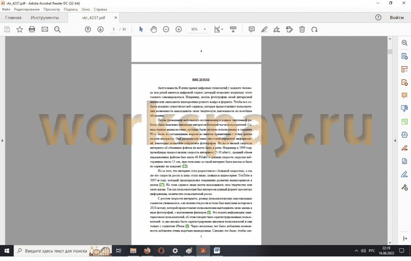This screenshot has height=261, width=411.
Task: Click the Войти sign-in button
Action: [397, 18]
